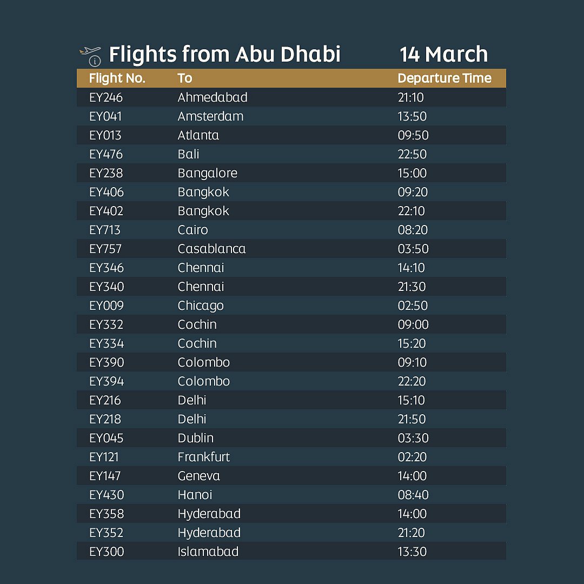Screen dimensions: 584x584
Task: Click the Flights from Abu Dhabi title
Action: [224, 55]
